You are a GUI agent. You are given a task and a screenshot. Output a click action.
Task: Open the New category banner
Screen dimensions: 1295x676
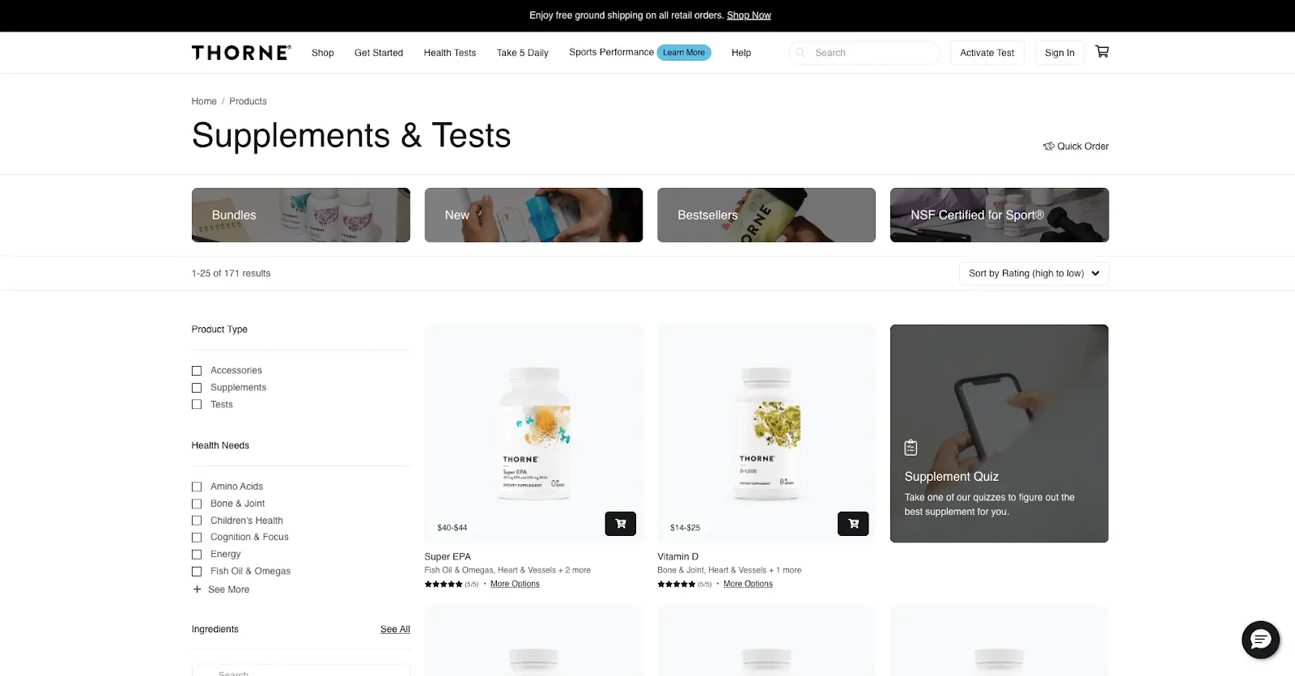pyautogui.click(x=533, y=215)
